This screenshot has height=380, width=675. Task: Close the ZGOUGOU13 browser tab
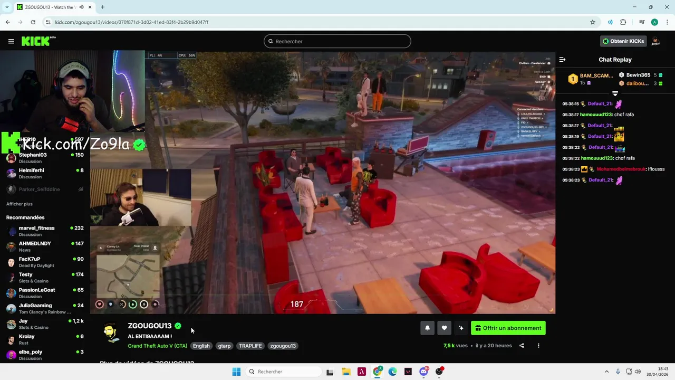pyautogui.click(x=90, y=7)
